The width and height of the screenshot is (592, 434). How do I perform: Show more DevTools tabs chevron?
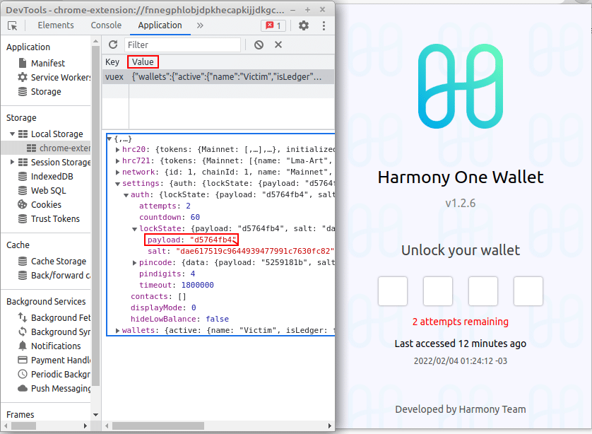200,25
